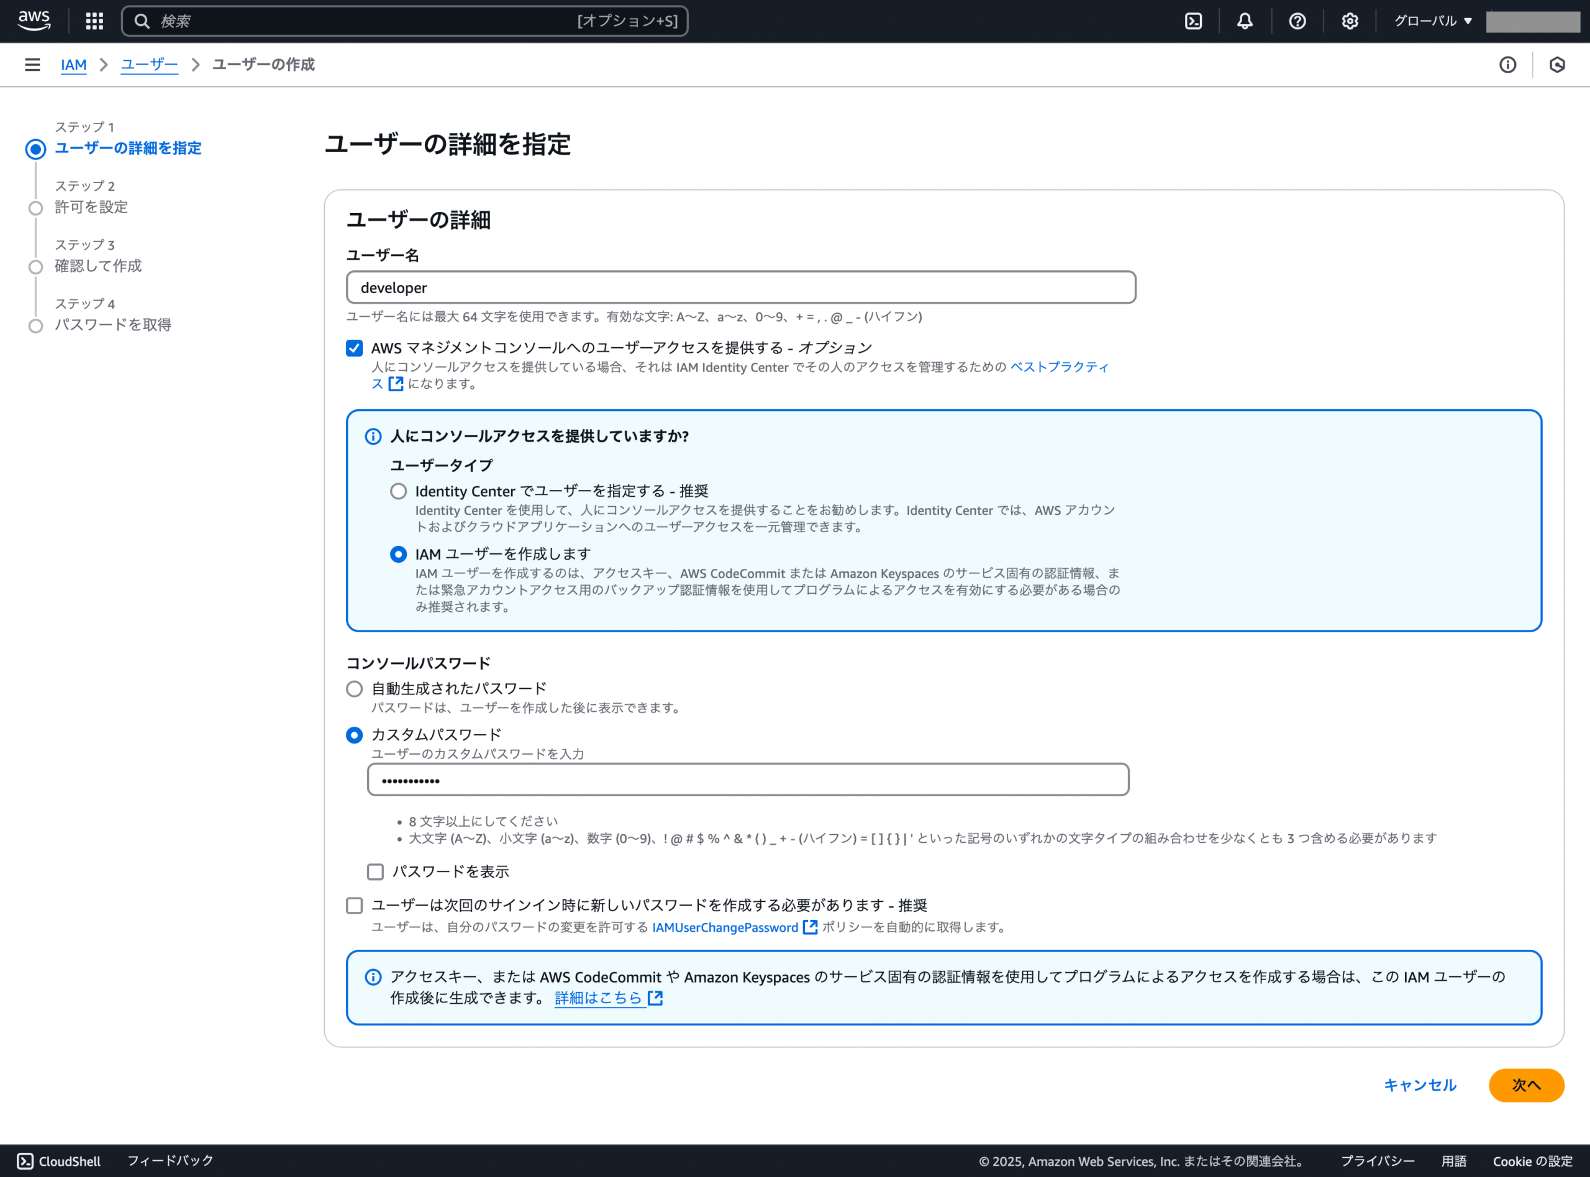The image size is (1590, 1177).
Task: Click external link icon beside 詳細はこちら
Action: pyautogui.click(x=655, y=998)
